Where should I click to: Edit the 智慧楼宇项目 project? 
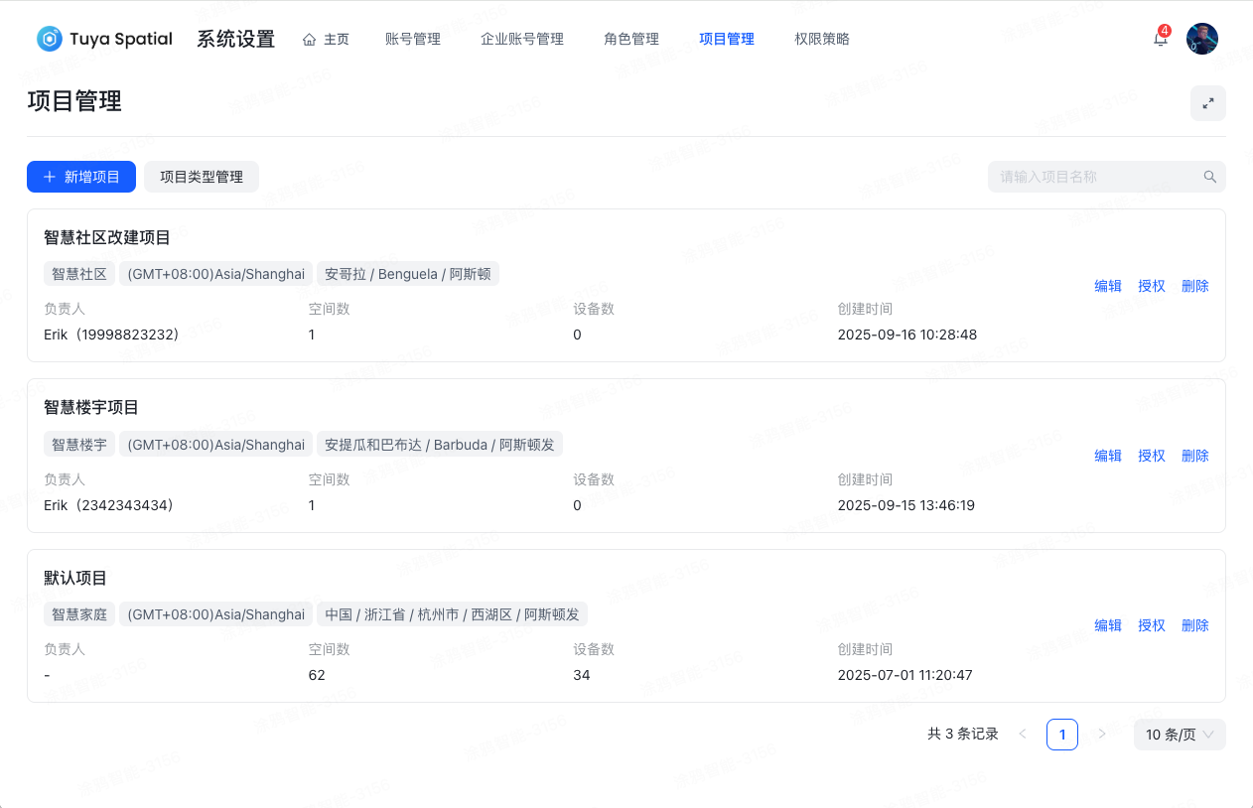coord(1108,456)
